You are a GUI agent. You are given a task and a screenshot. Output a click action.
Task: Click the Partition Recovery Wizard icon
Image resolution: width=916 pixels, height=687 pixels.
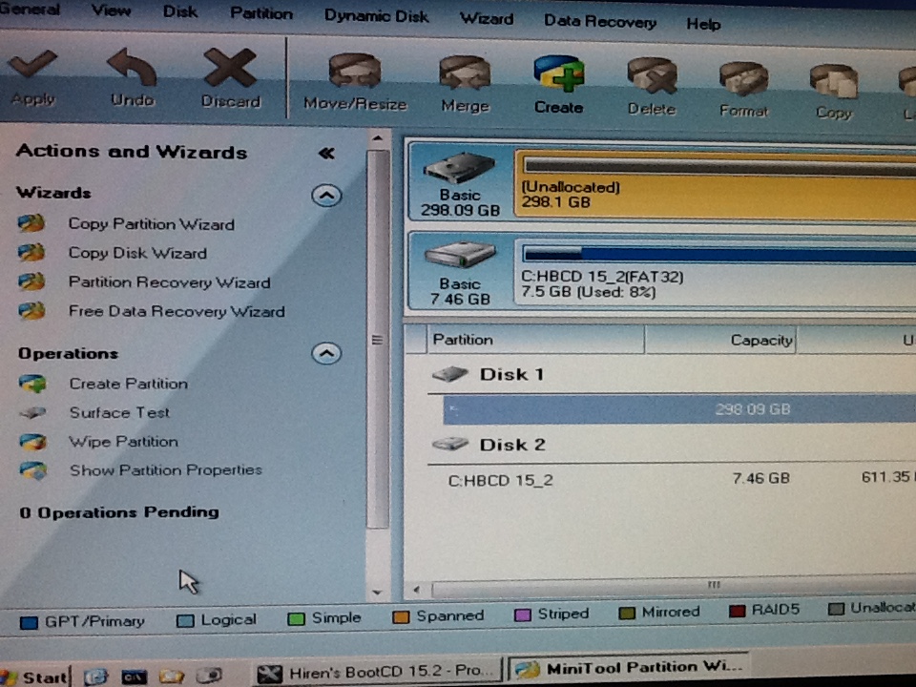coord(31,281)
